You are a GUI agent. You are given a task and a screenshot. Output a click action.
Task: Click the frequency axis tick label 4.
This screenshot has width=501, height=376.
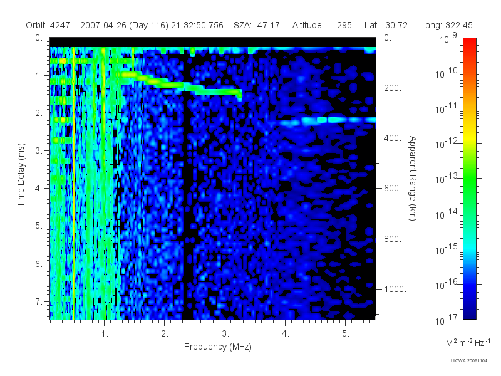pyautogui.click(x=286, y=334)
